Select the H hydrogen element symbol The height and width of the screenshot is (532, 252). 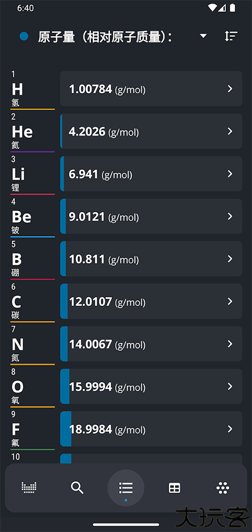[x=17, y=89]
